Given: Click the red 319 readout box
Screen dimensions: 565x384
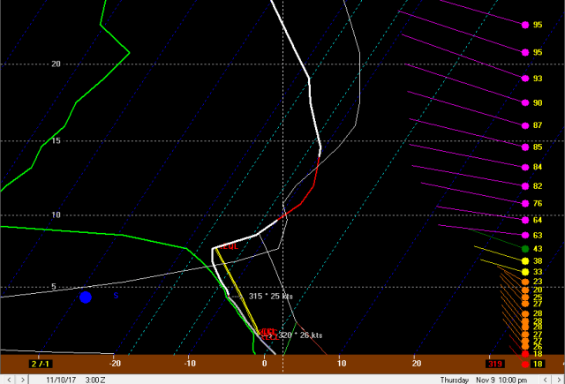Looking at the screenshot, I should click(496, 363).
